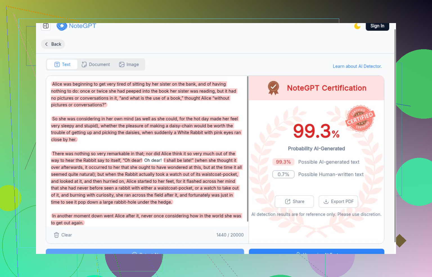Click the red CERTIFIED stamp
Screen dimensions: 432x277
coord(360,119)
